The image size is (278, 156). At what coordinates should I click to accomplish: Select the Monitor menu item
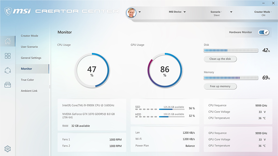(x=32, y=69)
